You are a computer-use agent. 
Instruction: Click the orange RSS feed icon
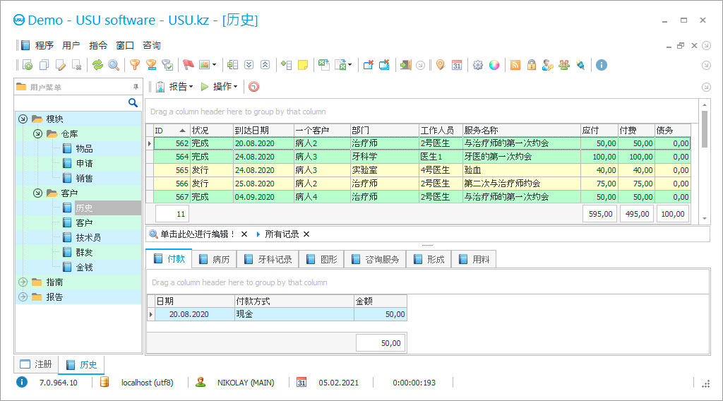(x=515, y=65)
